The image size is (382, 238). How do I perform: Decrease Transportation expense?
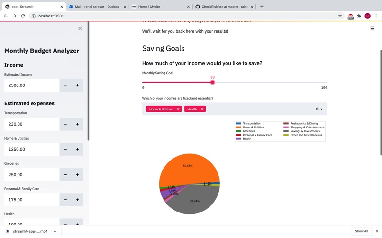point(65,124)
